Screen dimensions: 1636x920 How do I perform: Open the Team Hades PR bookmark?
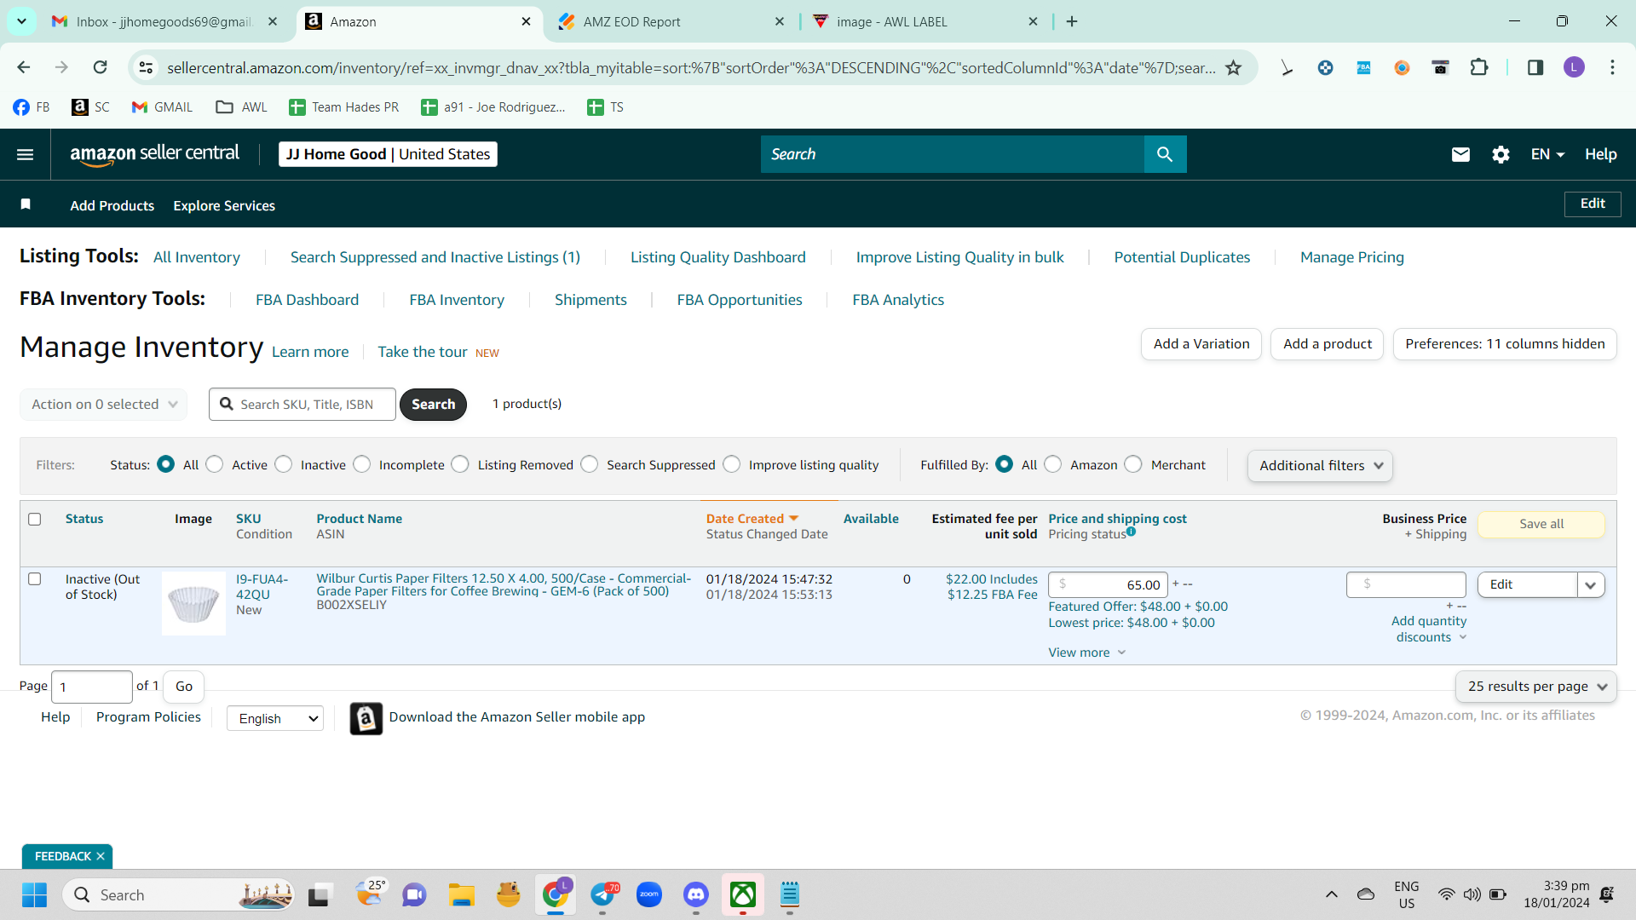(x=344, y=107)
